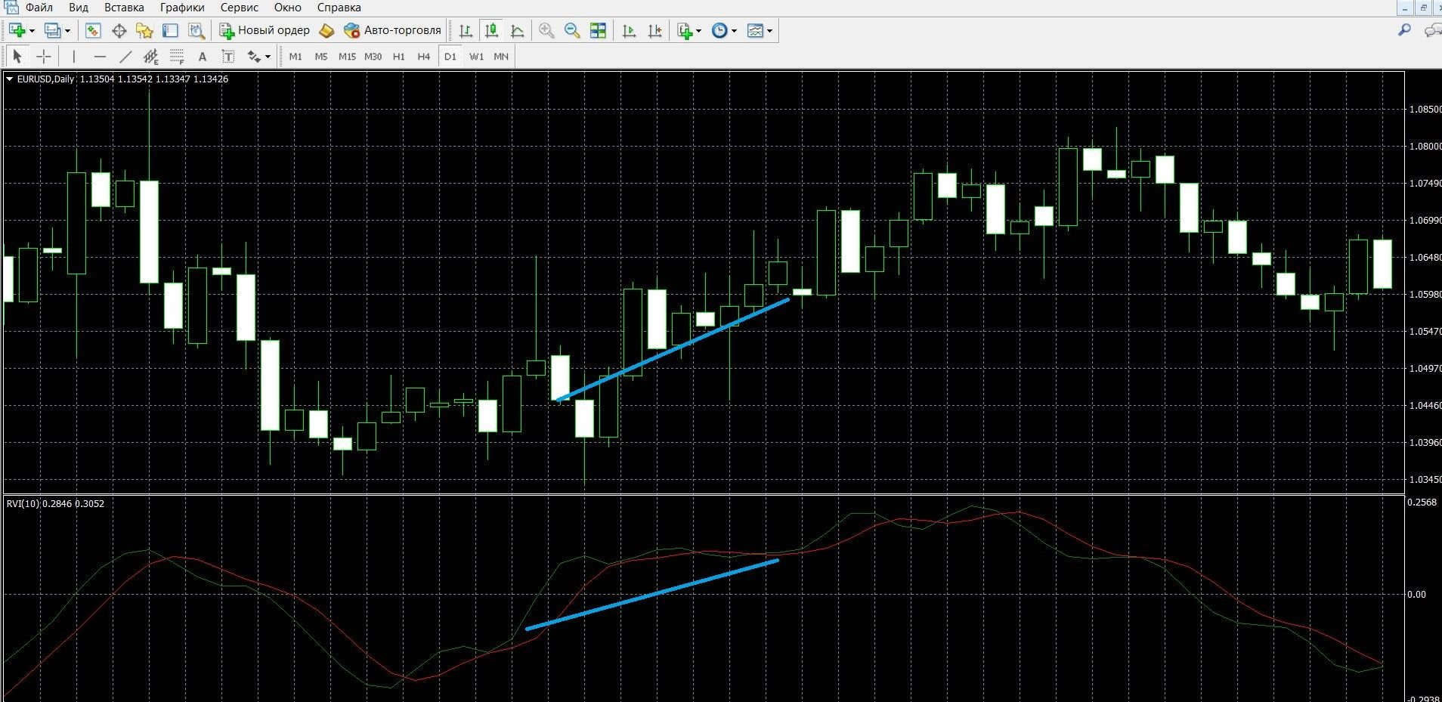Select the Text Label tool
The height and width of the screenshot is (702, 1442).
point(227,57)
